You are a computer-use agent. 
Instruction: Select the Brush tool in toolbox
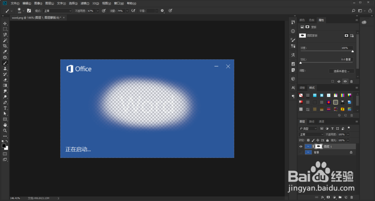(5, 63)
